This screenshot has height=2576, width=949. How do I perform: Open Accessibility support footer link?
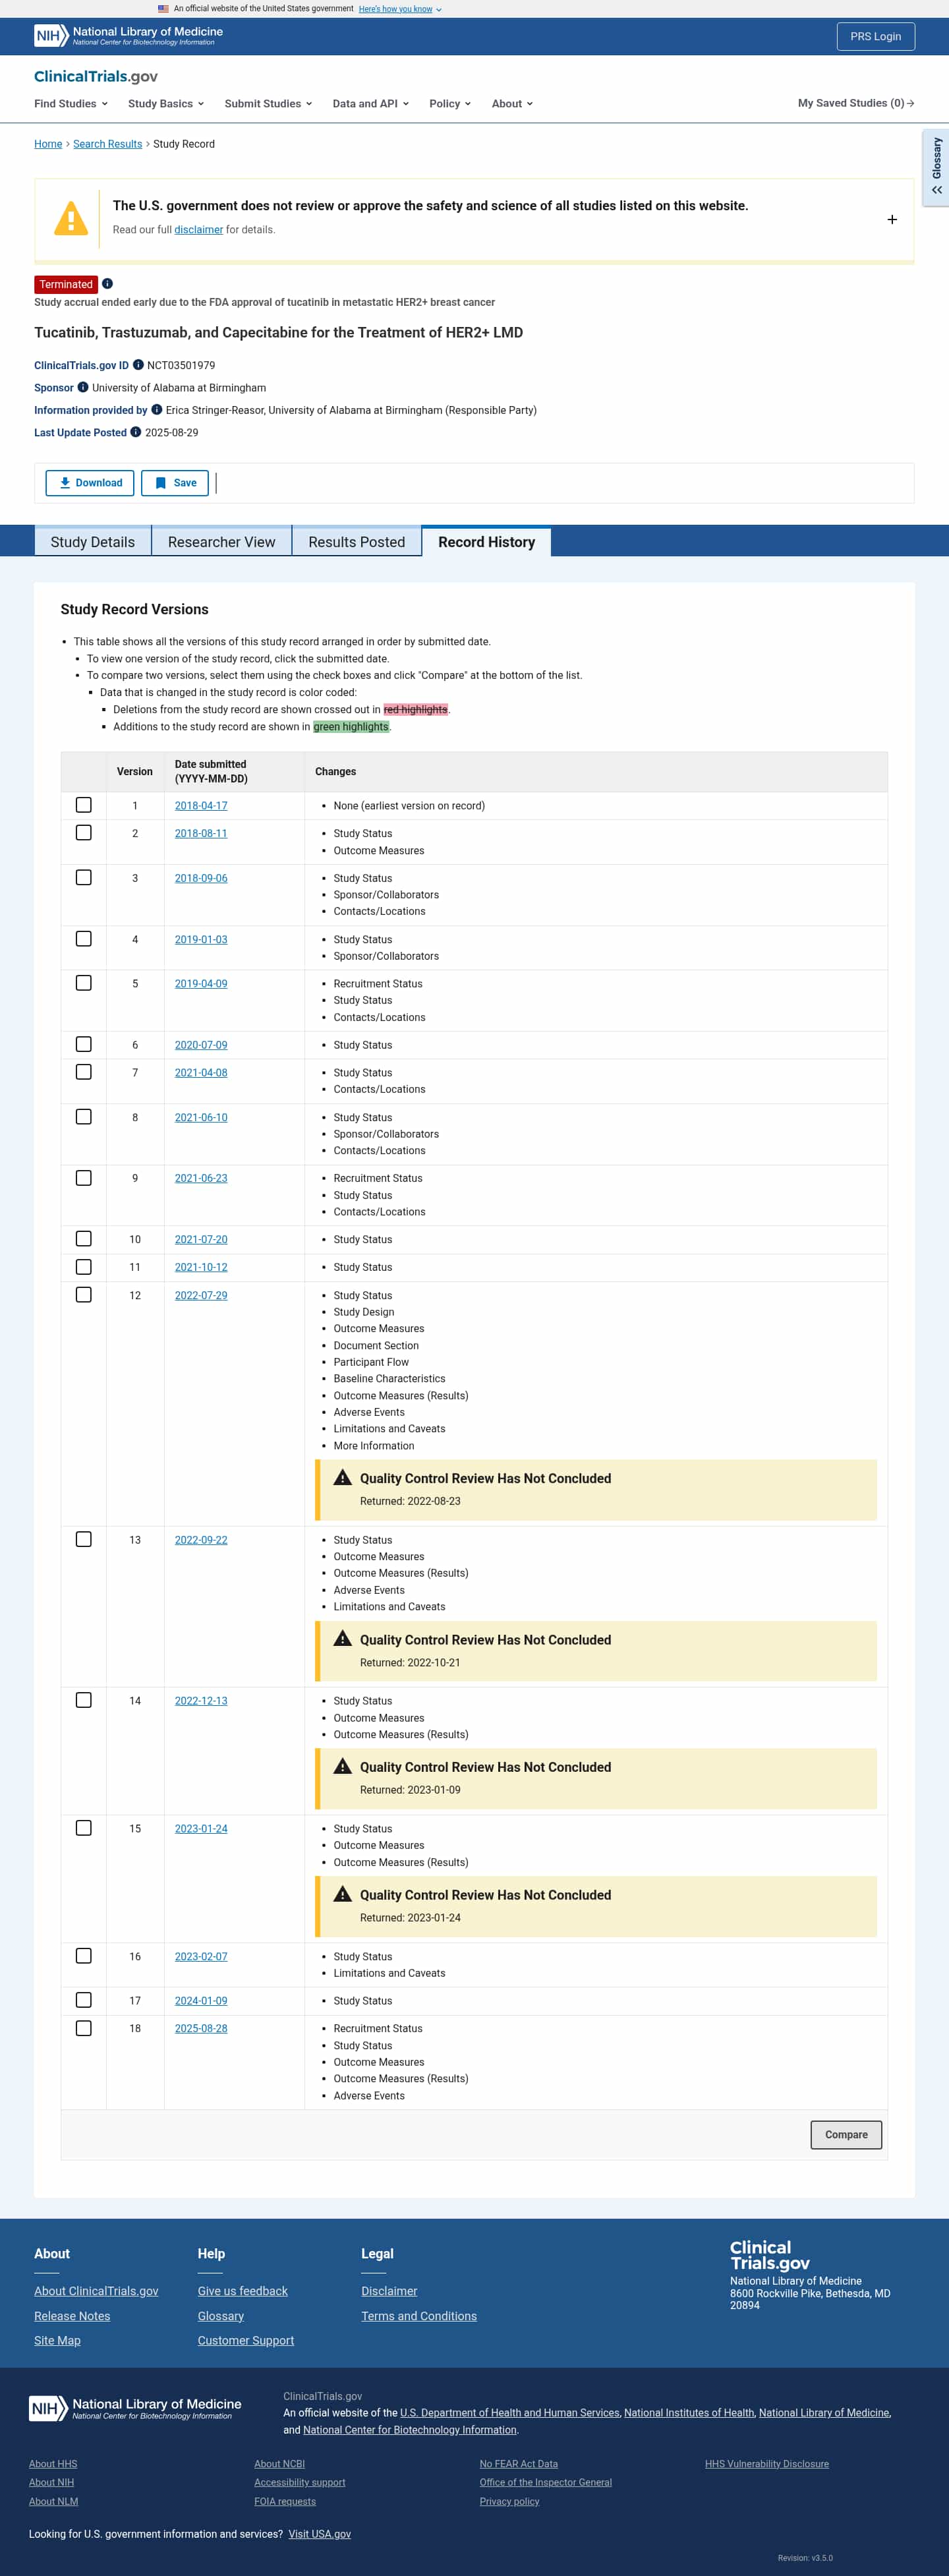pos(300,2482)
